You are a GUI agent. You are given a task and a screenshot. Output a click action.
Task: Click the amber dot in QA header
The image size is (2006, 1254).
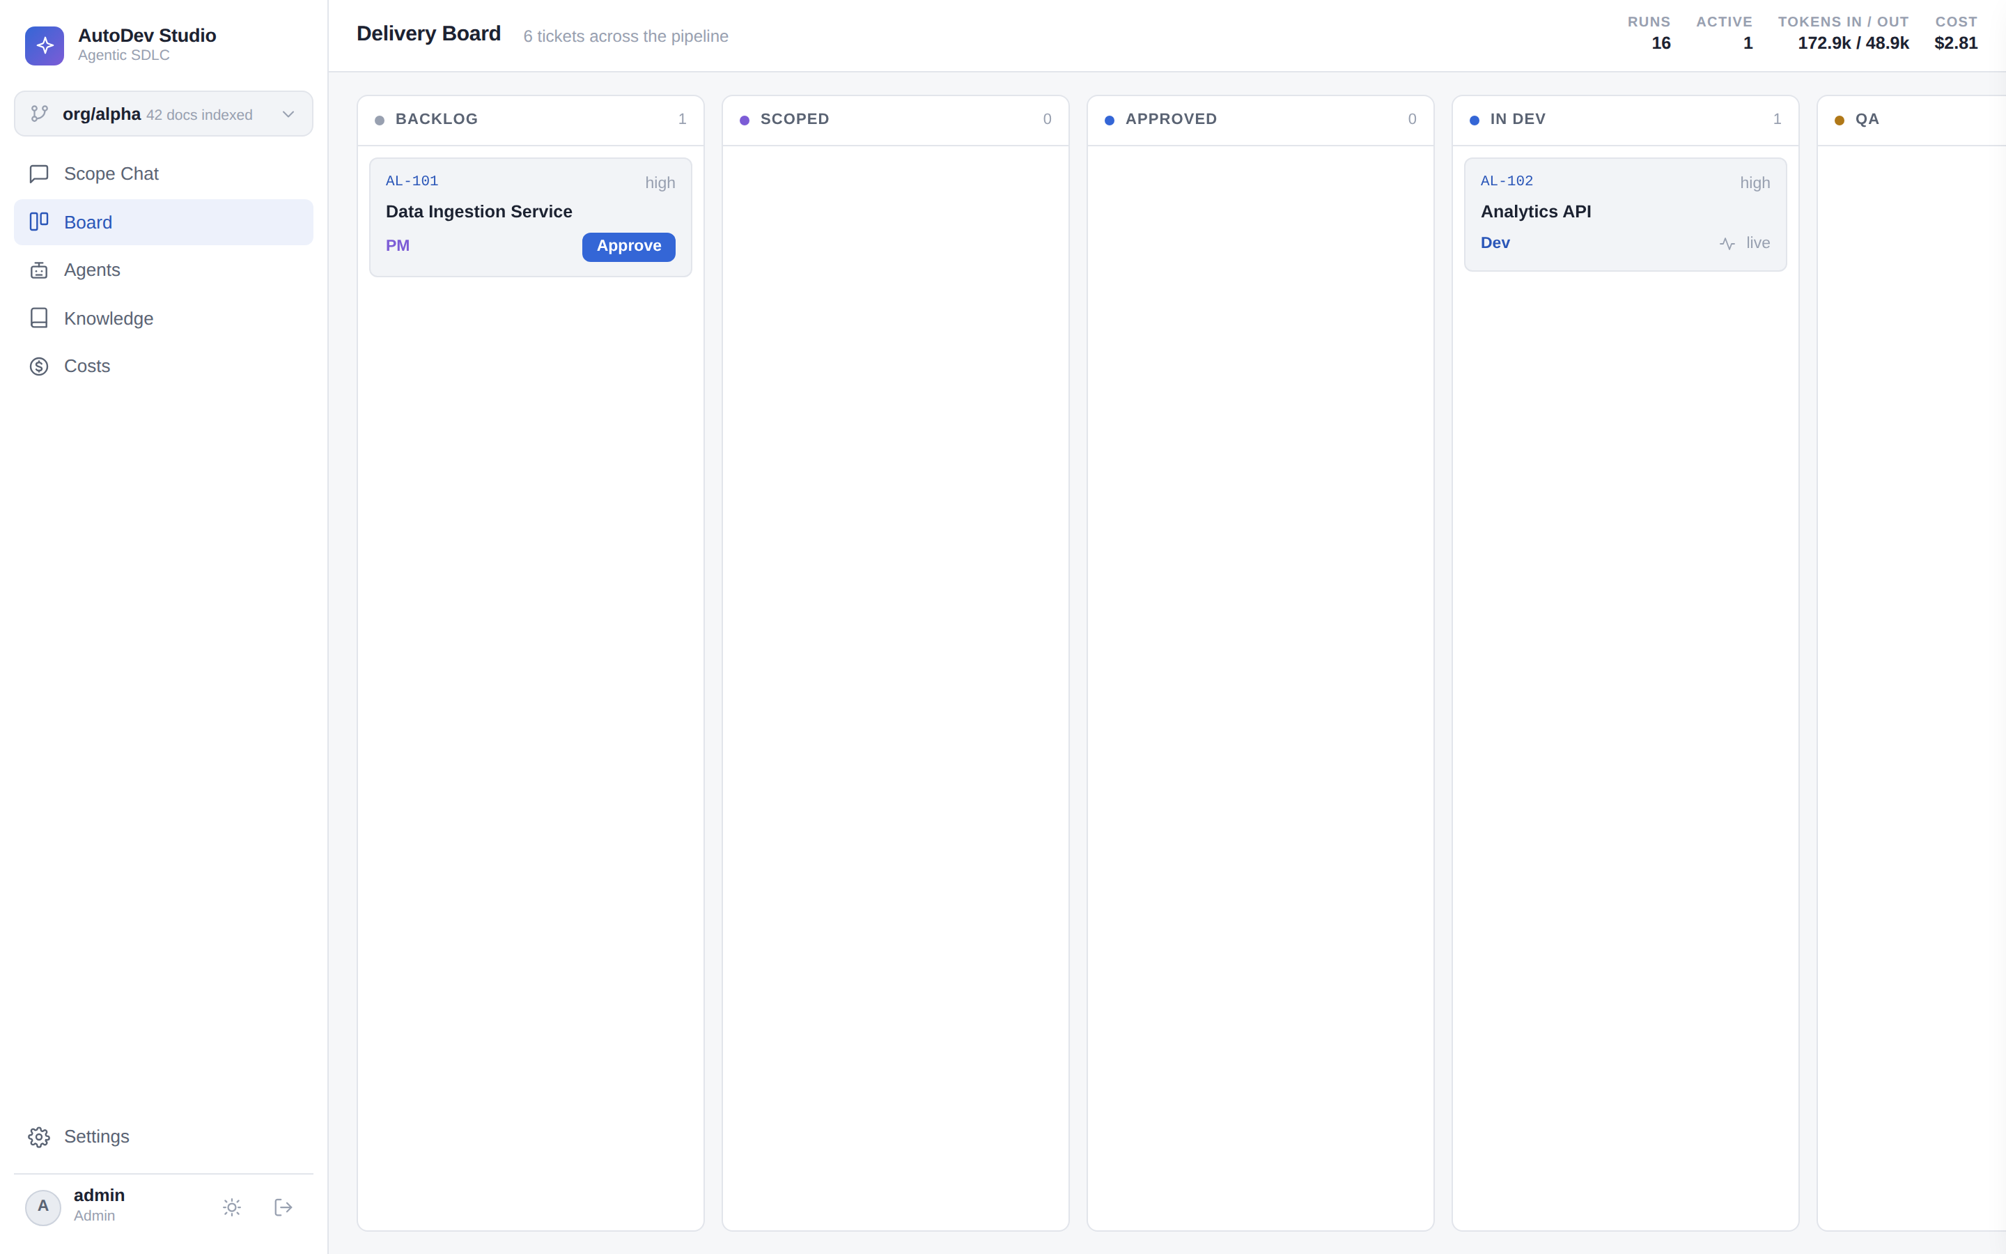coord(1840,121)
